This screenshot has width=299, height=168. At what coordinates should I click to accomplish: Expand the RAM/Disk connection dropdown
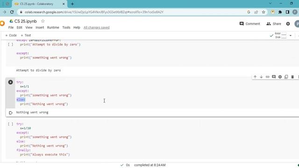coord(291,35)
